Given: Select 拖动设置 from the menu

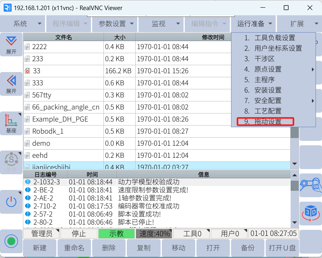Looking at the screenshot, I should tap(265, 122).
